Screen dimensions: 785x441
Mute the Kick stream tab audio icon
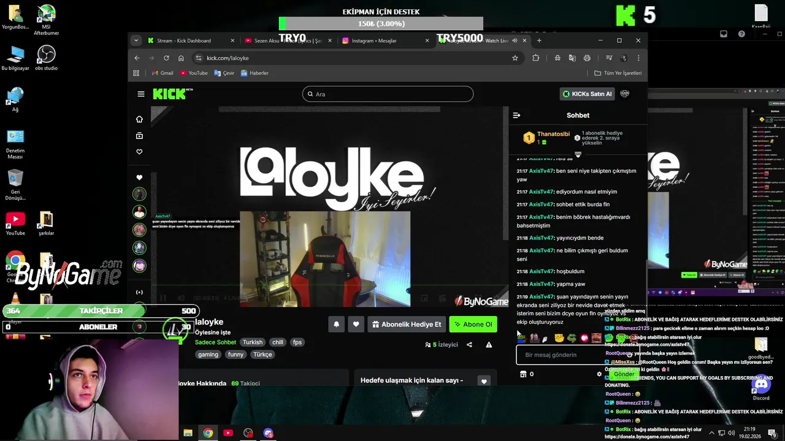point(515,40)
